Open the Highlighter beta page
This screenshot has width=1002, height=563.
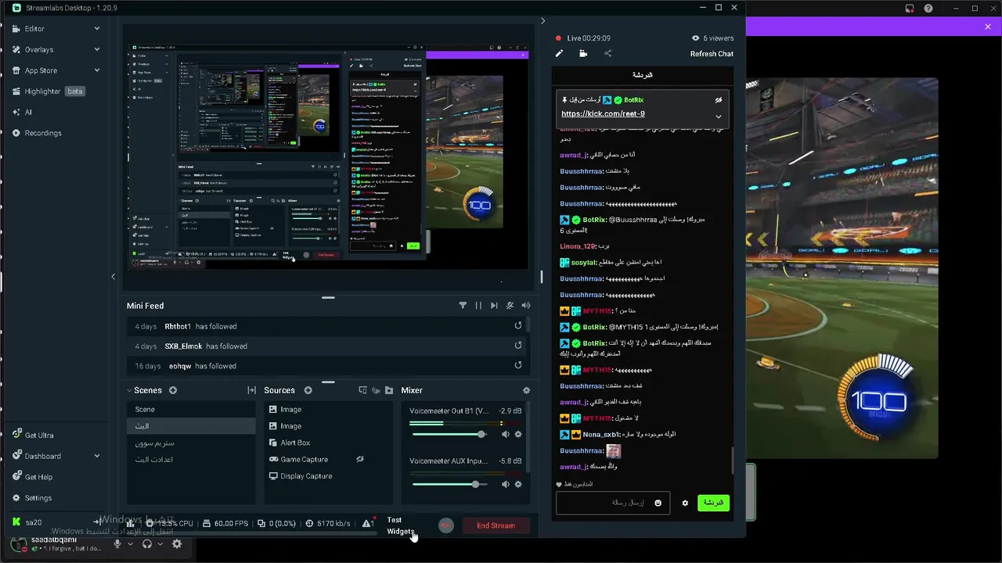[48, 91]
